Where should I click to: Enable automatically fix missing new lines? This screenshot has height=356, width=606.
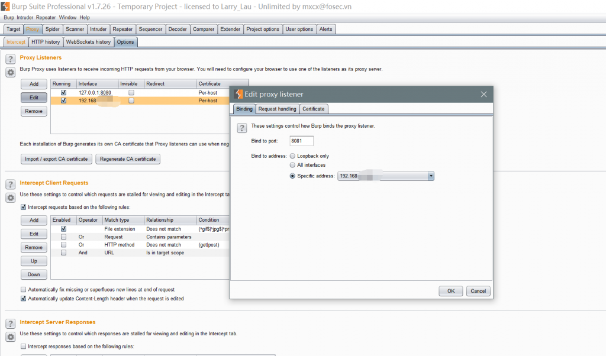pos(23,290)
